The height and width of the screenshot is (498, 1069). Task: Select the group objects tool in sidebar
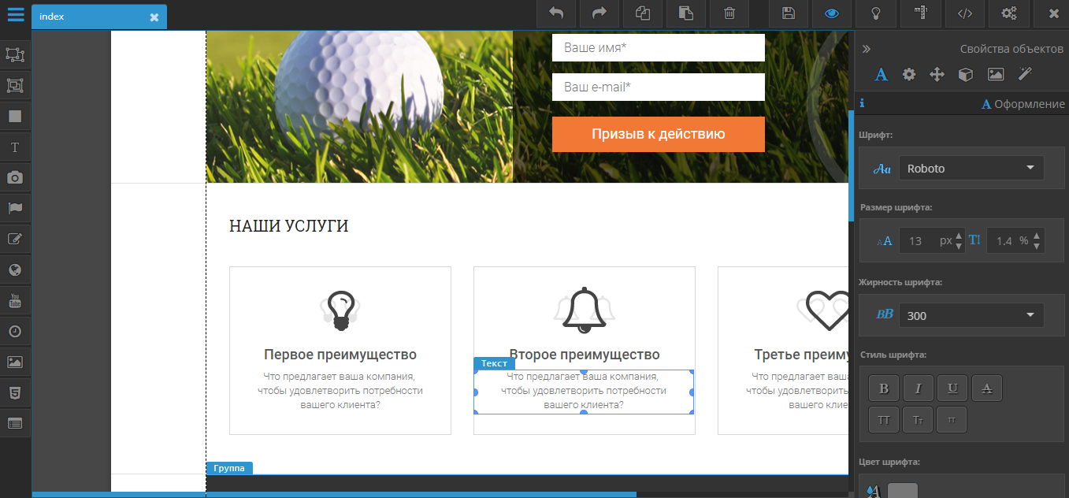tap(15, 85)
